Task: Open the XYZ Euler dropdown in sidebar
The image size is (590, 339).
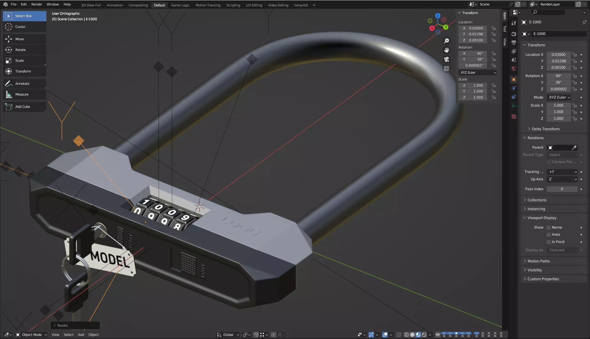Action: [478, 73]
